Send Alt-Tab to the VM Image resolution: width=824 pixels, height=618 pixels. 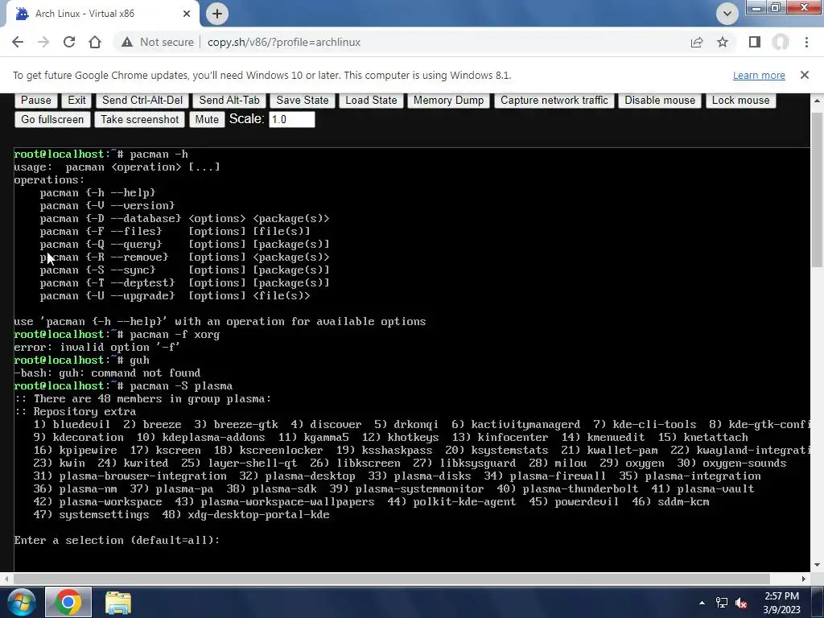tap(229, 101)
